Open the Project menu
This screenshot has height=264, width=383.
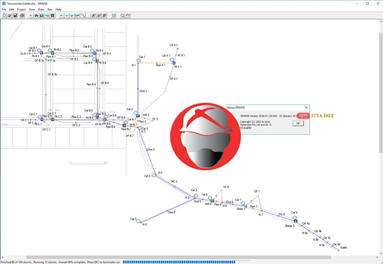[x=22, y=10]
